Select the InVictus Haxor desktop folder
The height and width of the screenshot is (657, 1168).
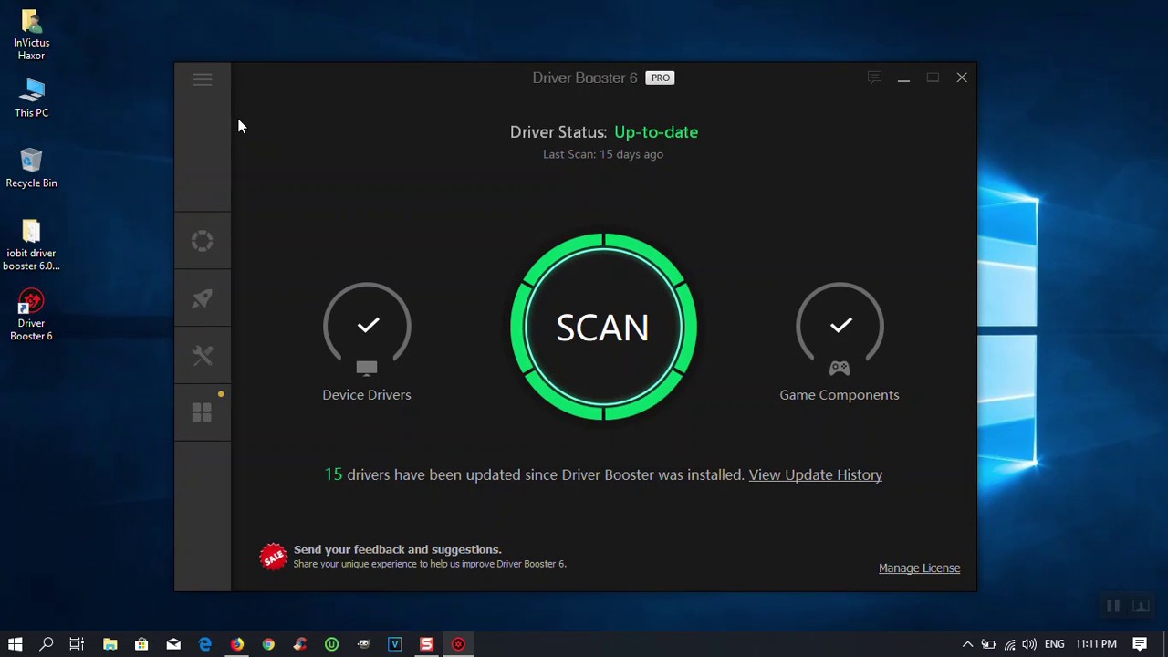[31, 35]
